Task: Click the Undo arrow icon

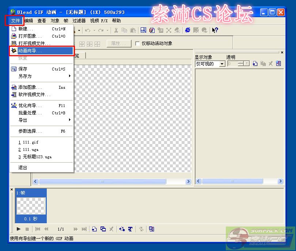Action: click(x=88, y=30)
